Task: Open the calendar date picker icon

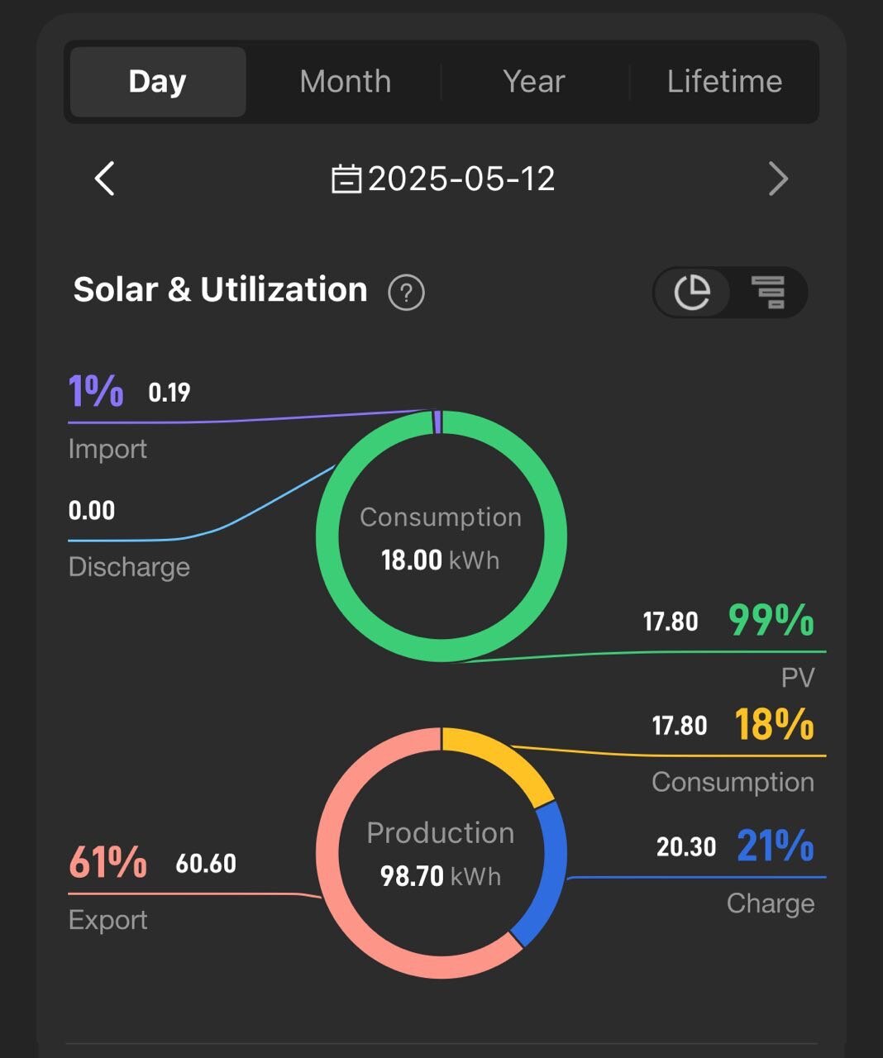Action: pos(346,179)
